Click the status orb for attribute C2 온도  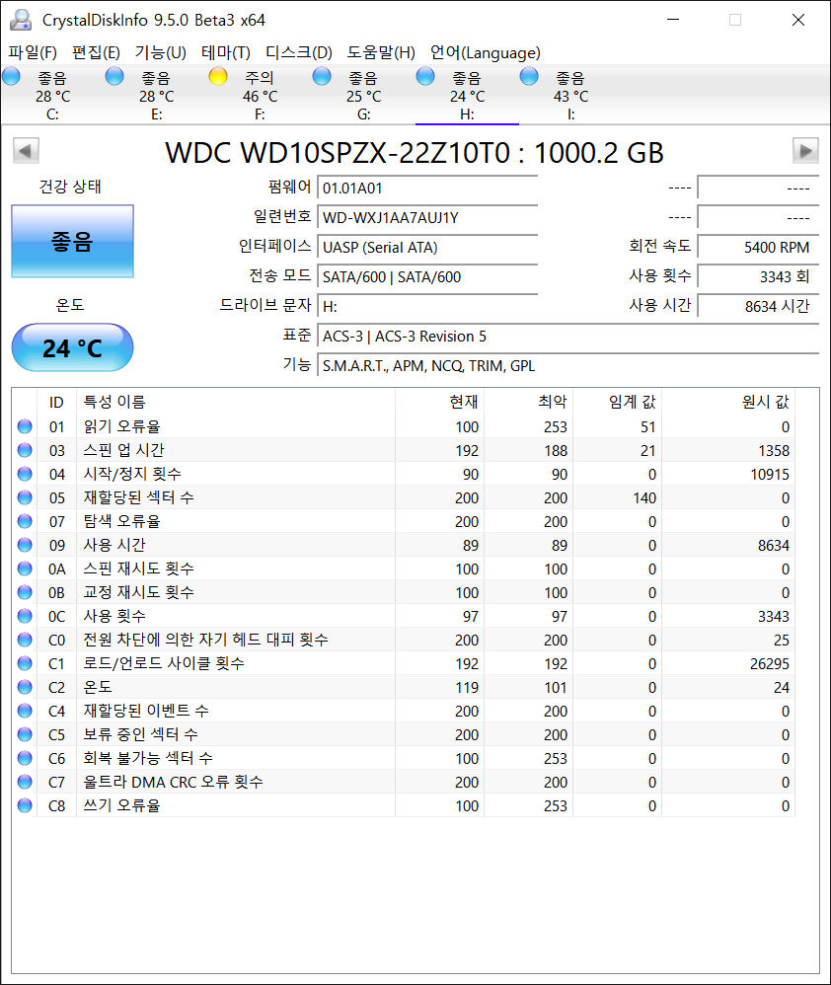point(25,688)
